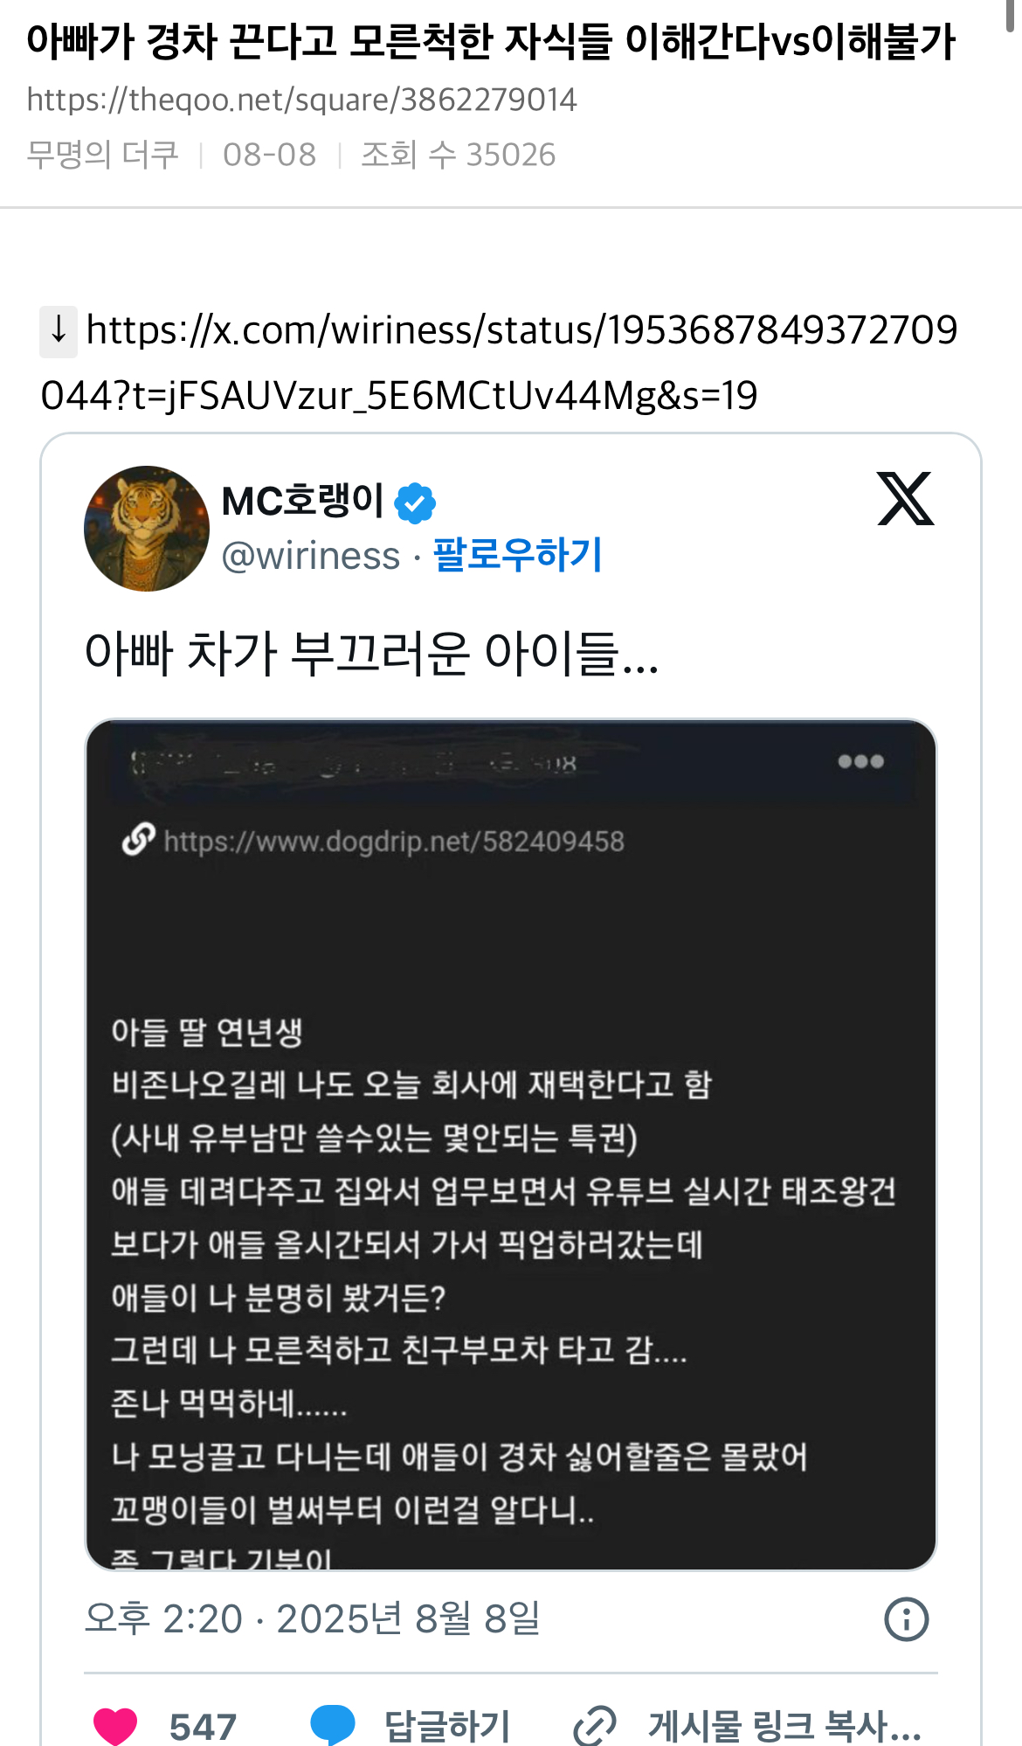Click 게시물 링크 복사 copy link button

[x=784, y=1727]
